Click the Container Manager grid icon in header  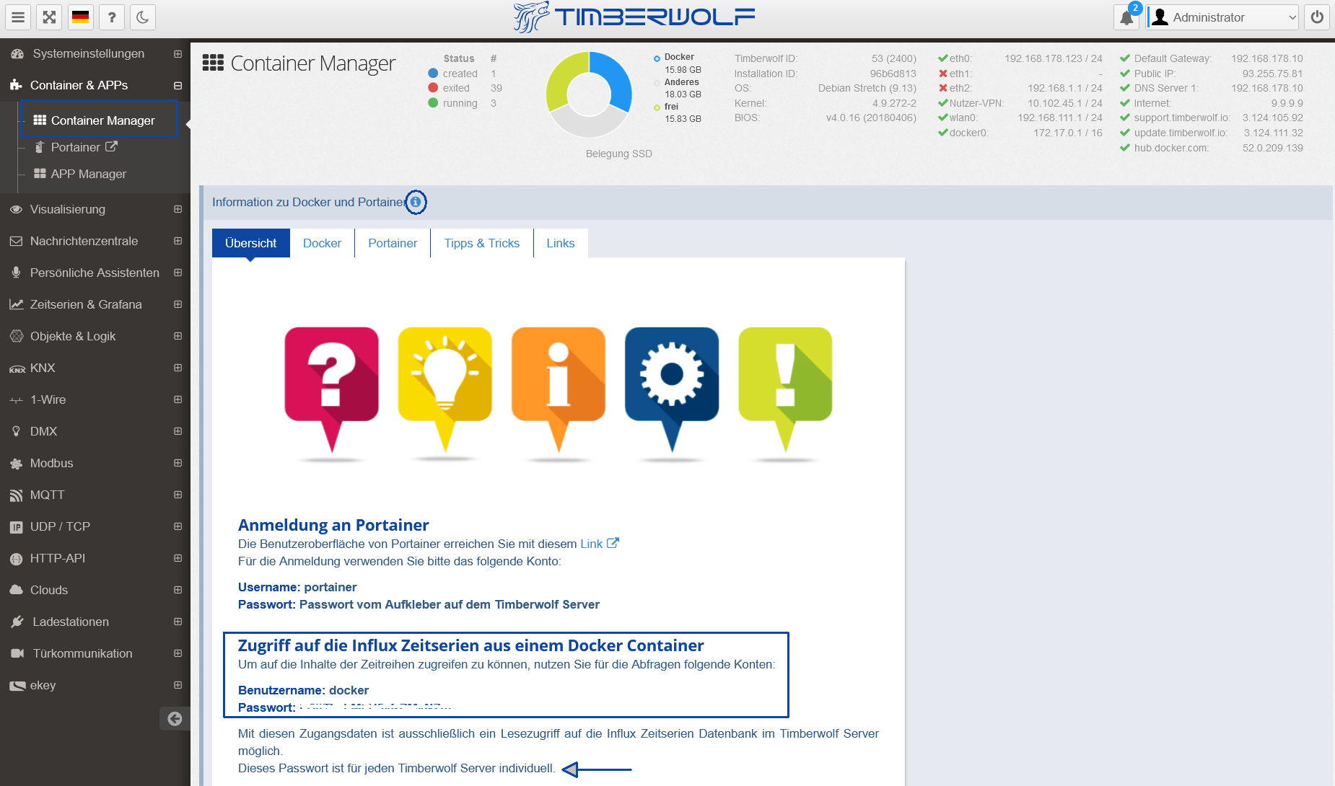213,63
